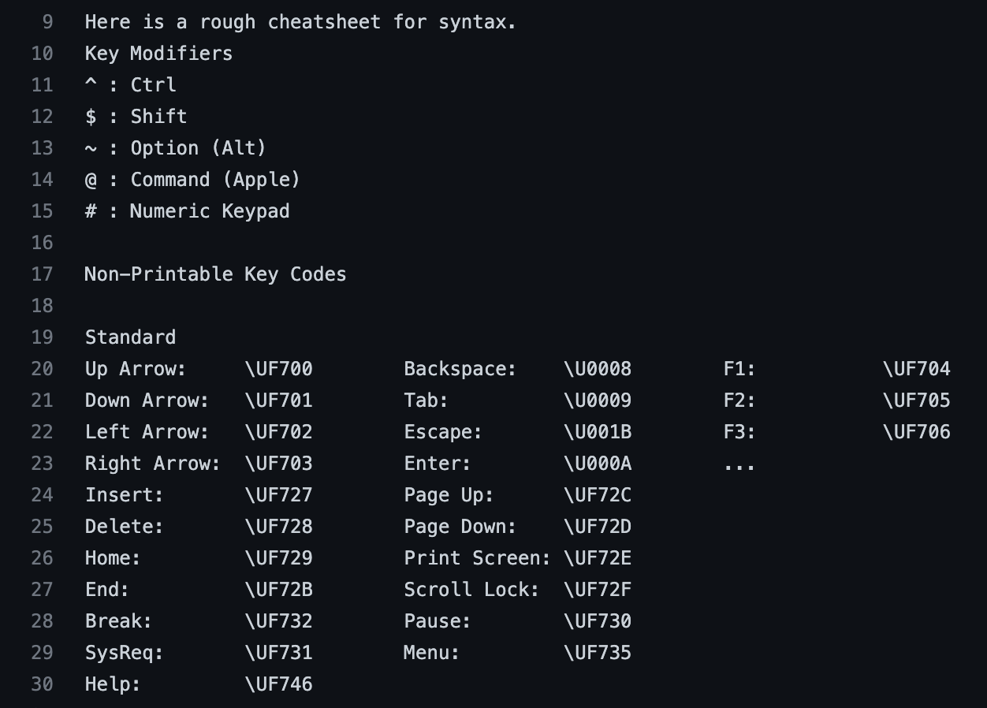The image size is (987, 708).
Task: Click the 'Print Screen:' label
Action: click(x=477, y=558)
